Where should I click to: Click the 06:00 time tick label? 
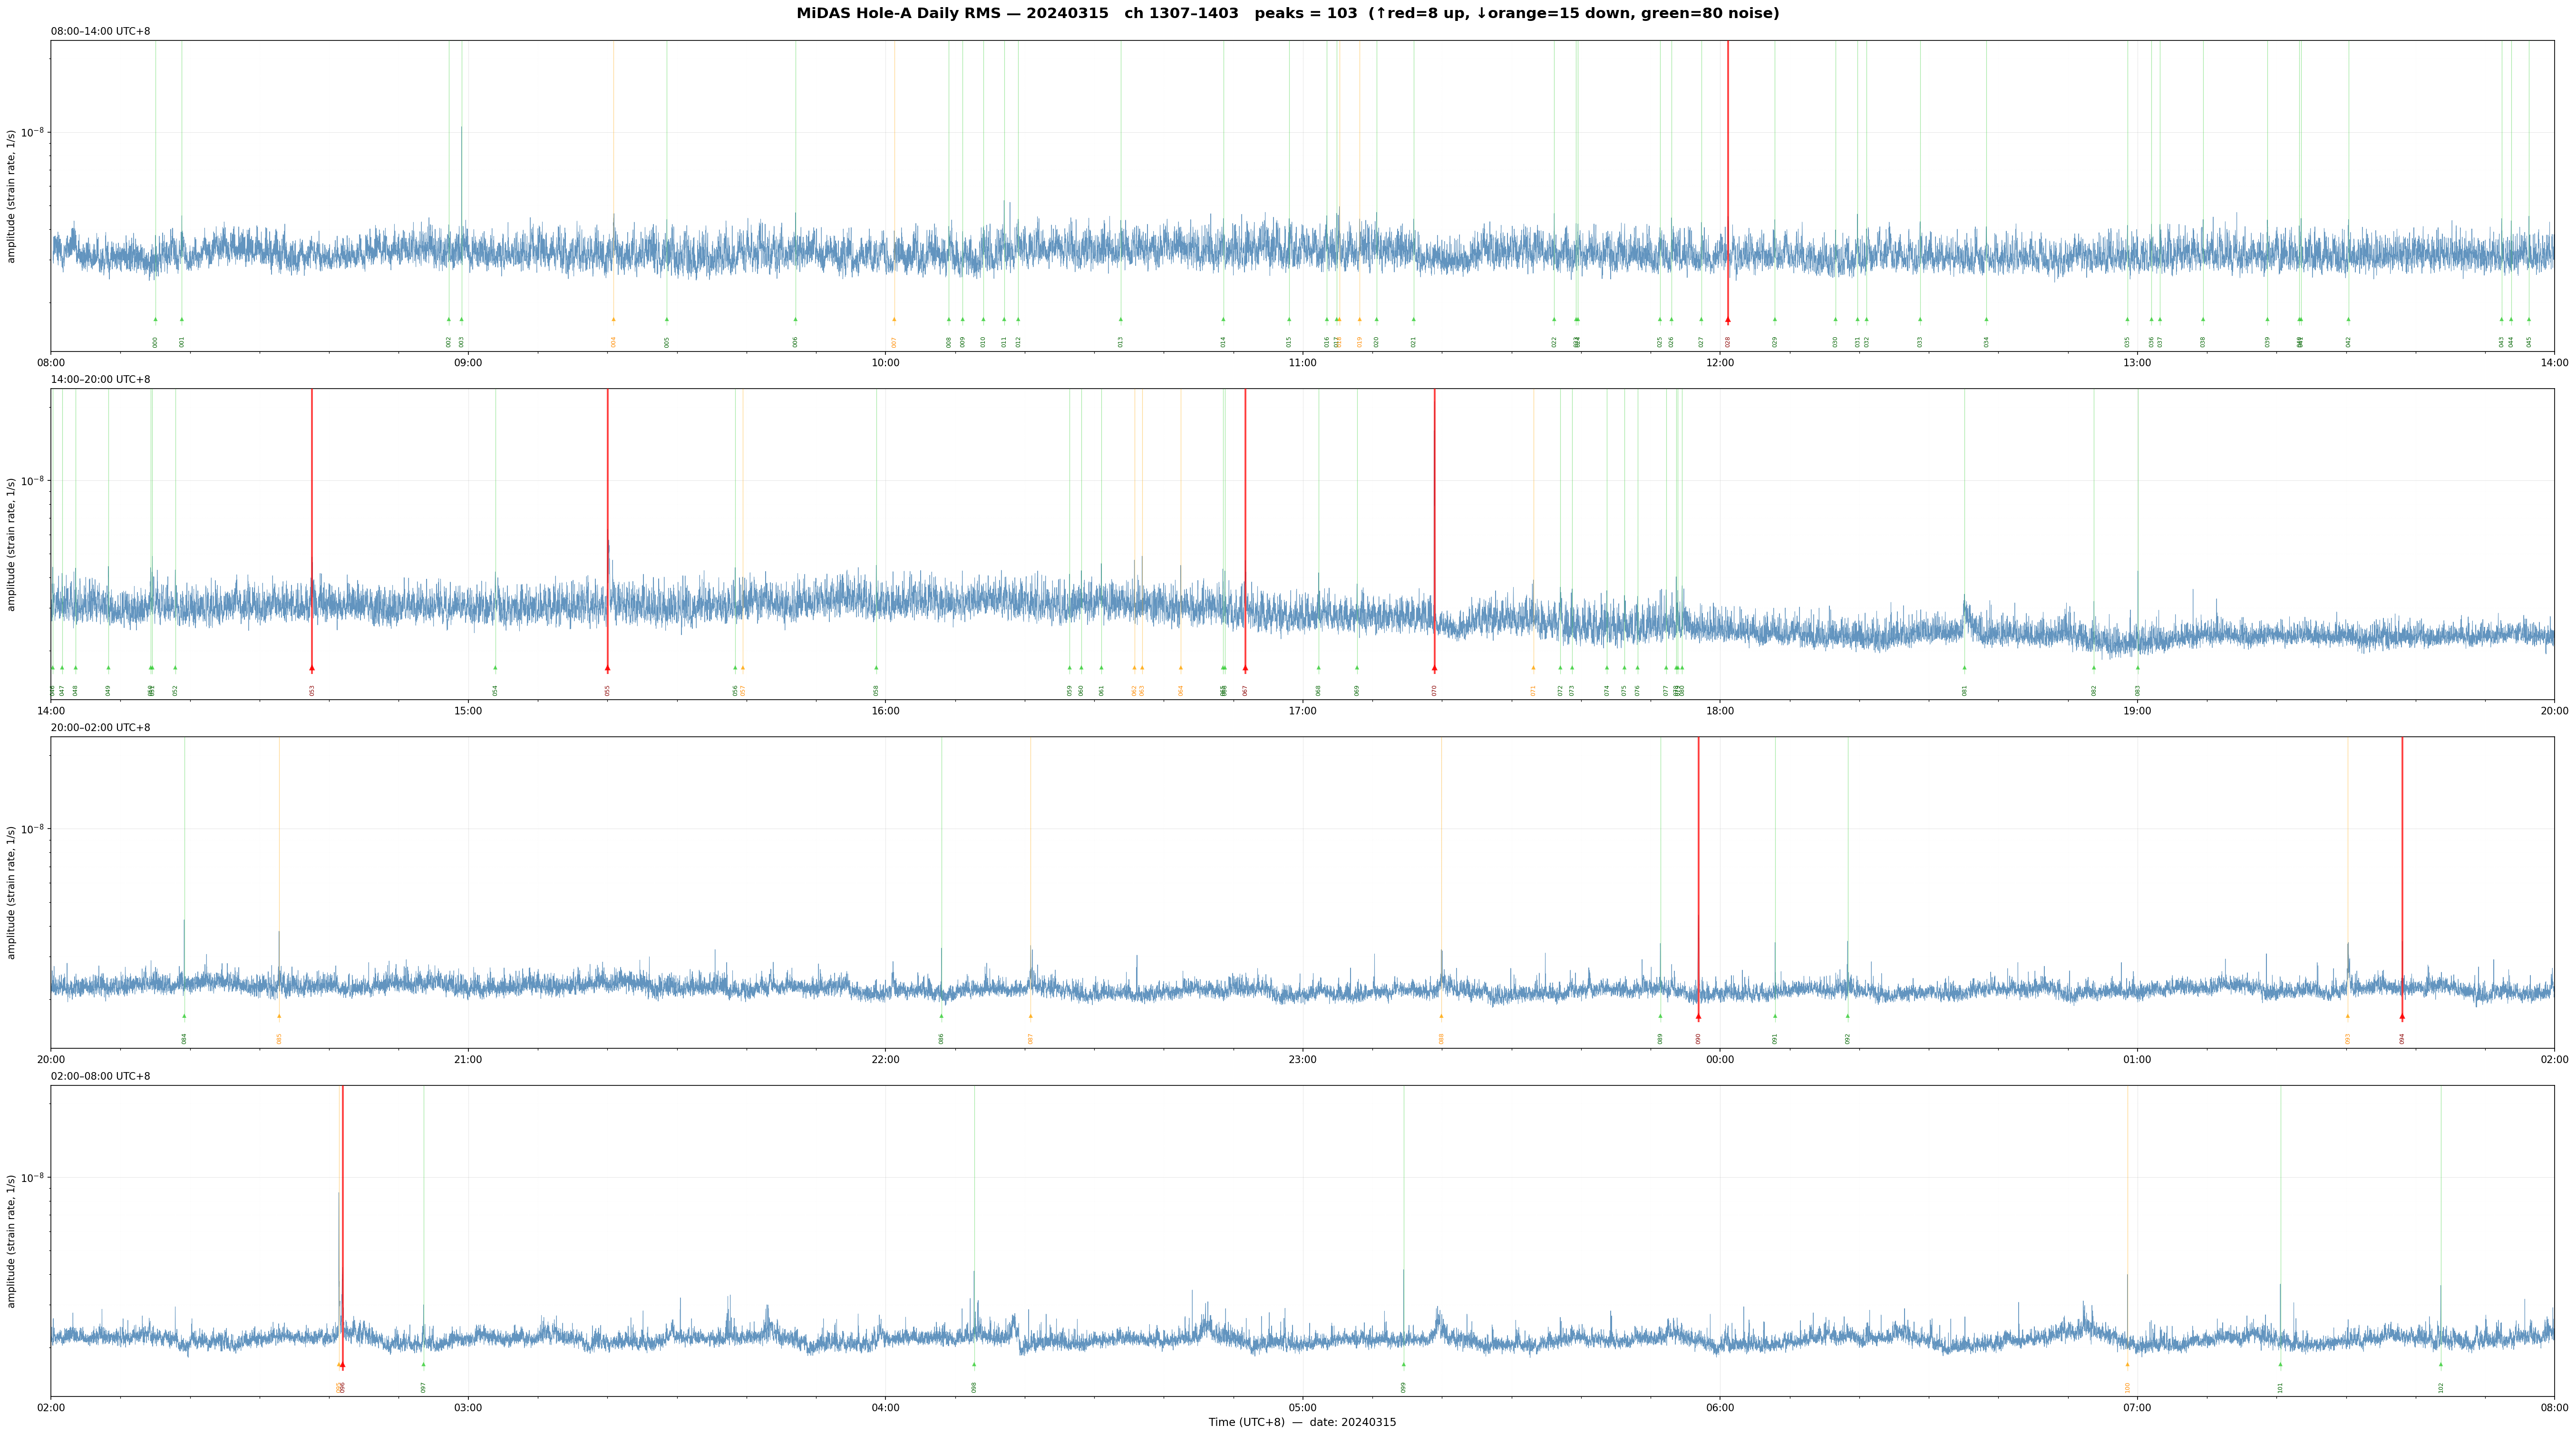click(x=1720, y=1408)
